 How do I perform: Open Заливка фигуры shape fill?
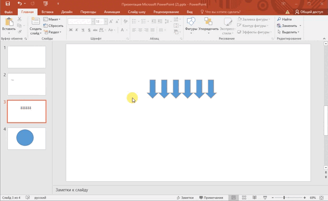click(x=254, y=19)
